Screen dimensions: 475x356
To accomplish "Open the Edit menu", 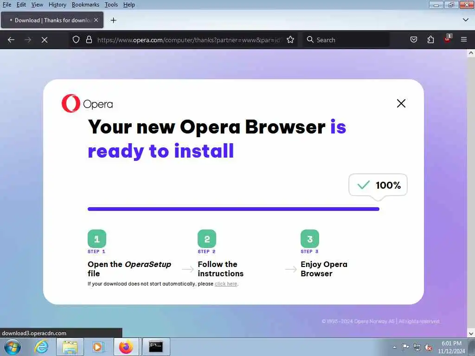I will pyautogui.click(x=21, y=5).
